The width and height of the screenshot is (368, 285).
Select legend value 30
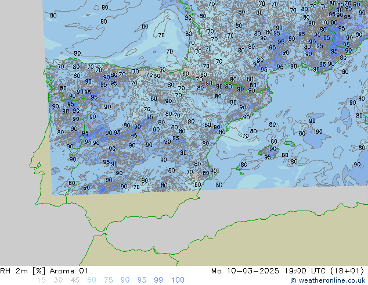(x=58, y=280)
